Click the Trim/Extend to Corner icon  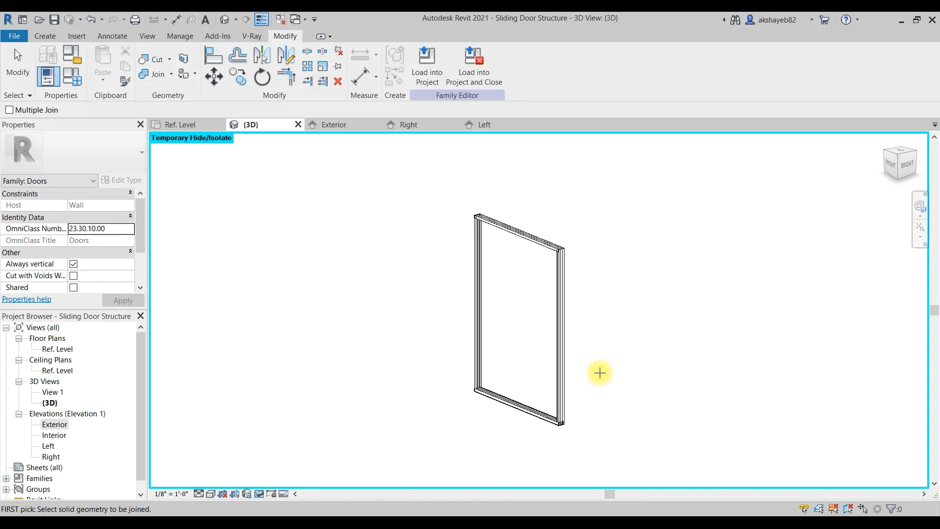point(286,77)
